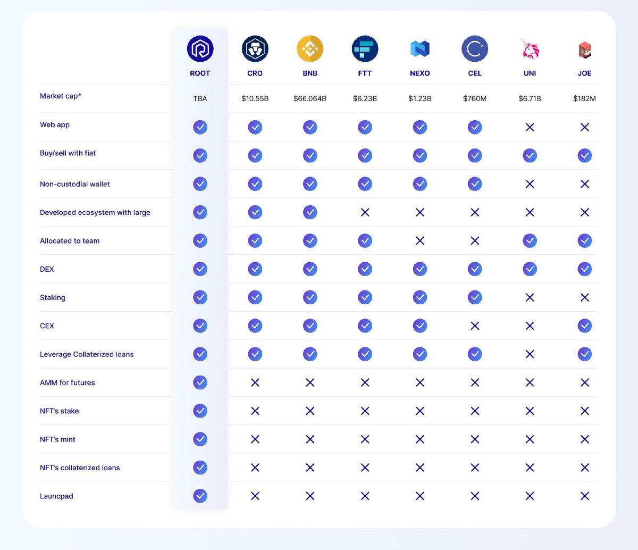Image resolution: width=638 pixels, height=550 pixels.
Task: Click the JOE column label
Action: click(585, 73)
